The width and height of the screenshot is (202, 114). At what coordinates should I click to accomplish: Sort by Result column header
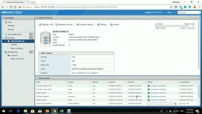pyautogui.click(x=150, y=82)
